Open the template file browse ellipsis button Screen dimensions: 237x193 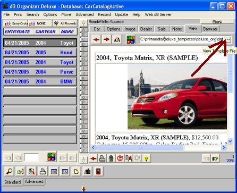click(x=228, y=39)
